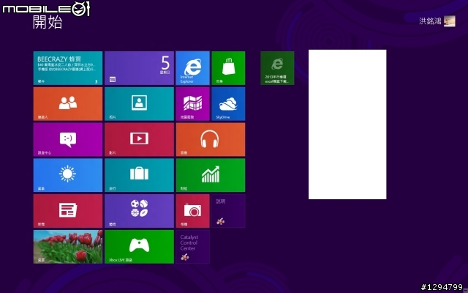Click the user name 洪銘鴻
The width and height of the screenshot is (468, 293).
pyautogui.click(x=430, y=21)
